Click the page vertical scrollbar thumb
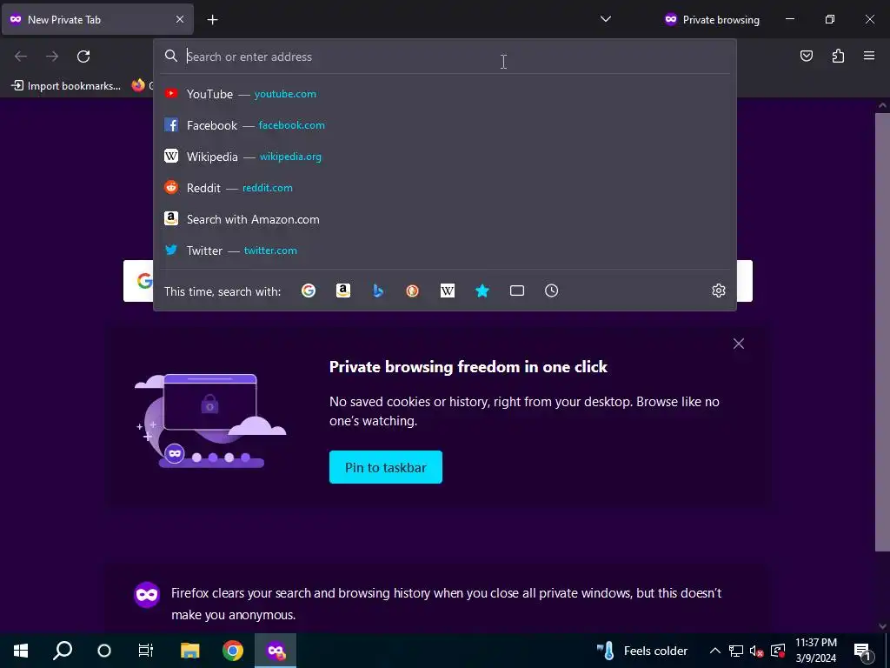Image resolution: width=890 pixels, height=668 pixels. coord(882,331)
